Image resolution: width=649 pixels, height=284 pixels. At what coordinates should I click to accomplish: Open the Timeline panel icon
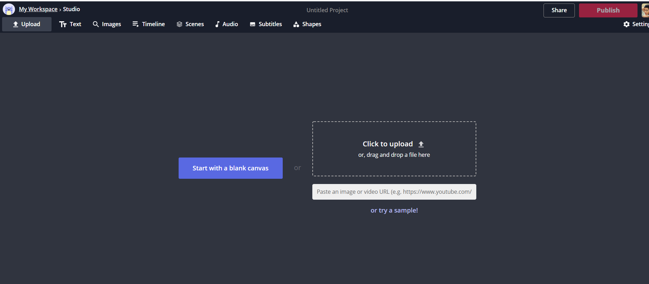[x=135, y=24]
